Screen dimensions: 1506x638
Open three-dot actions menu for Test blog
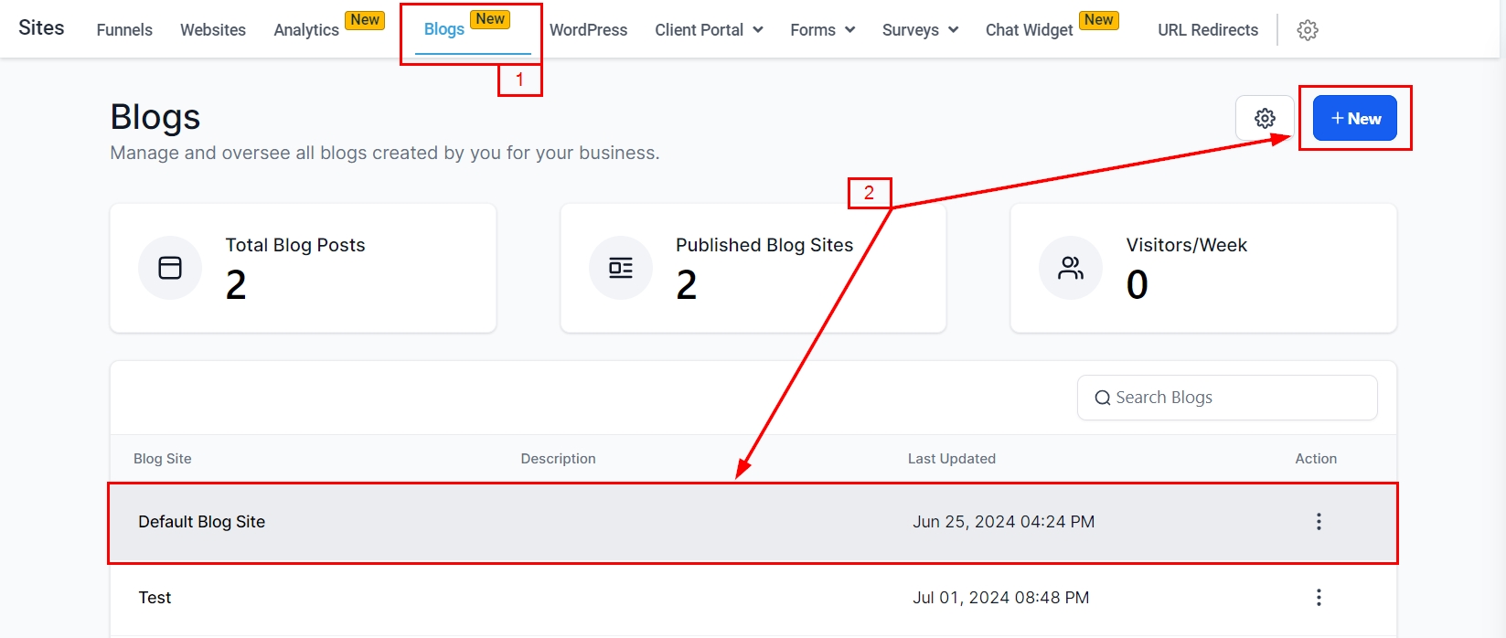click(1318, 598)
